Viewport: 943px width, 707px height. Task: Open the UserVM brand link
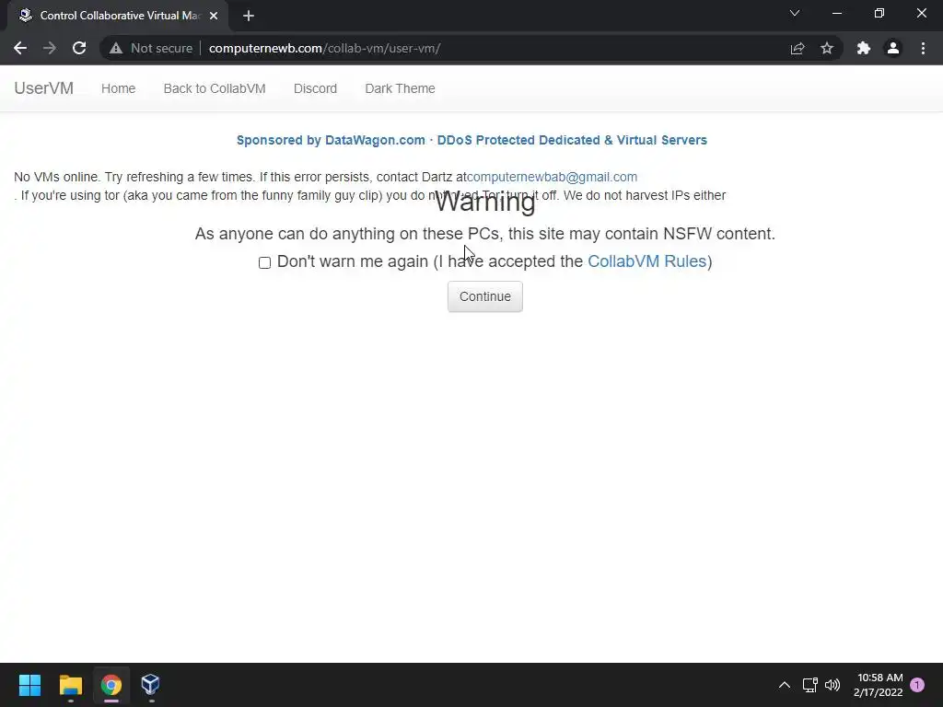(x=44, y=88)
